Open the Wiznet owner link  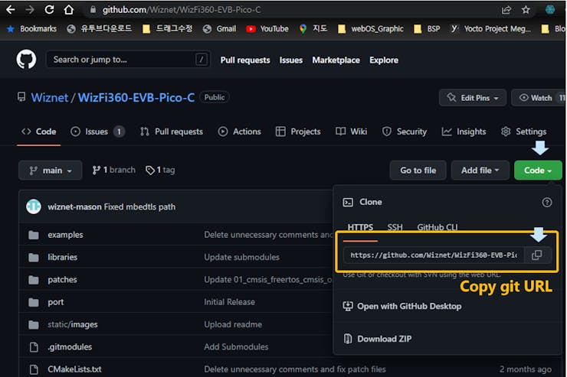point(50,97)
